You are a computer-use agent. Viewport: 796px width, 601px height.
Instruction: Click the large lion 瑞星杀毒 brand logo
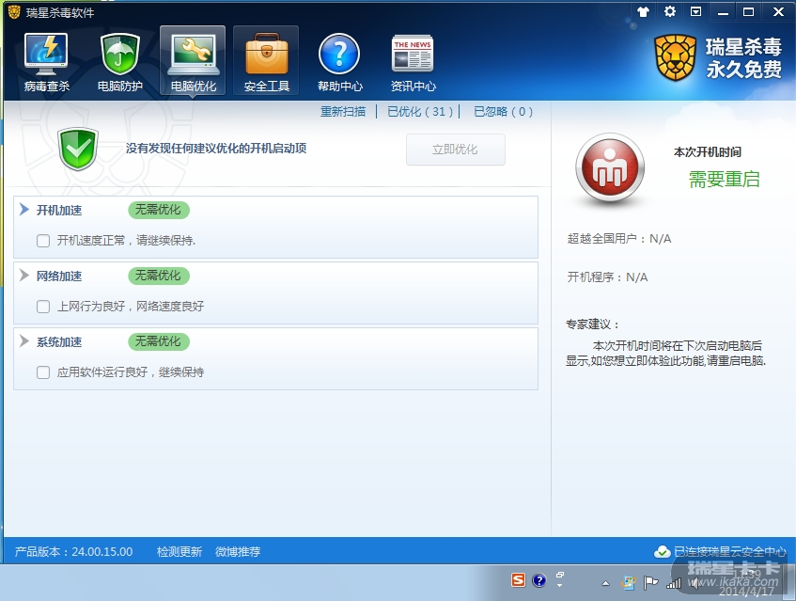674,57
